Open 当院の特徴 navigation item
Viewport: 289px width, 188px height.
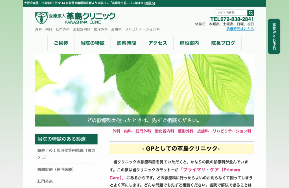click(x=93, y=43)
